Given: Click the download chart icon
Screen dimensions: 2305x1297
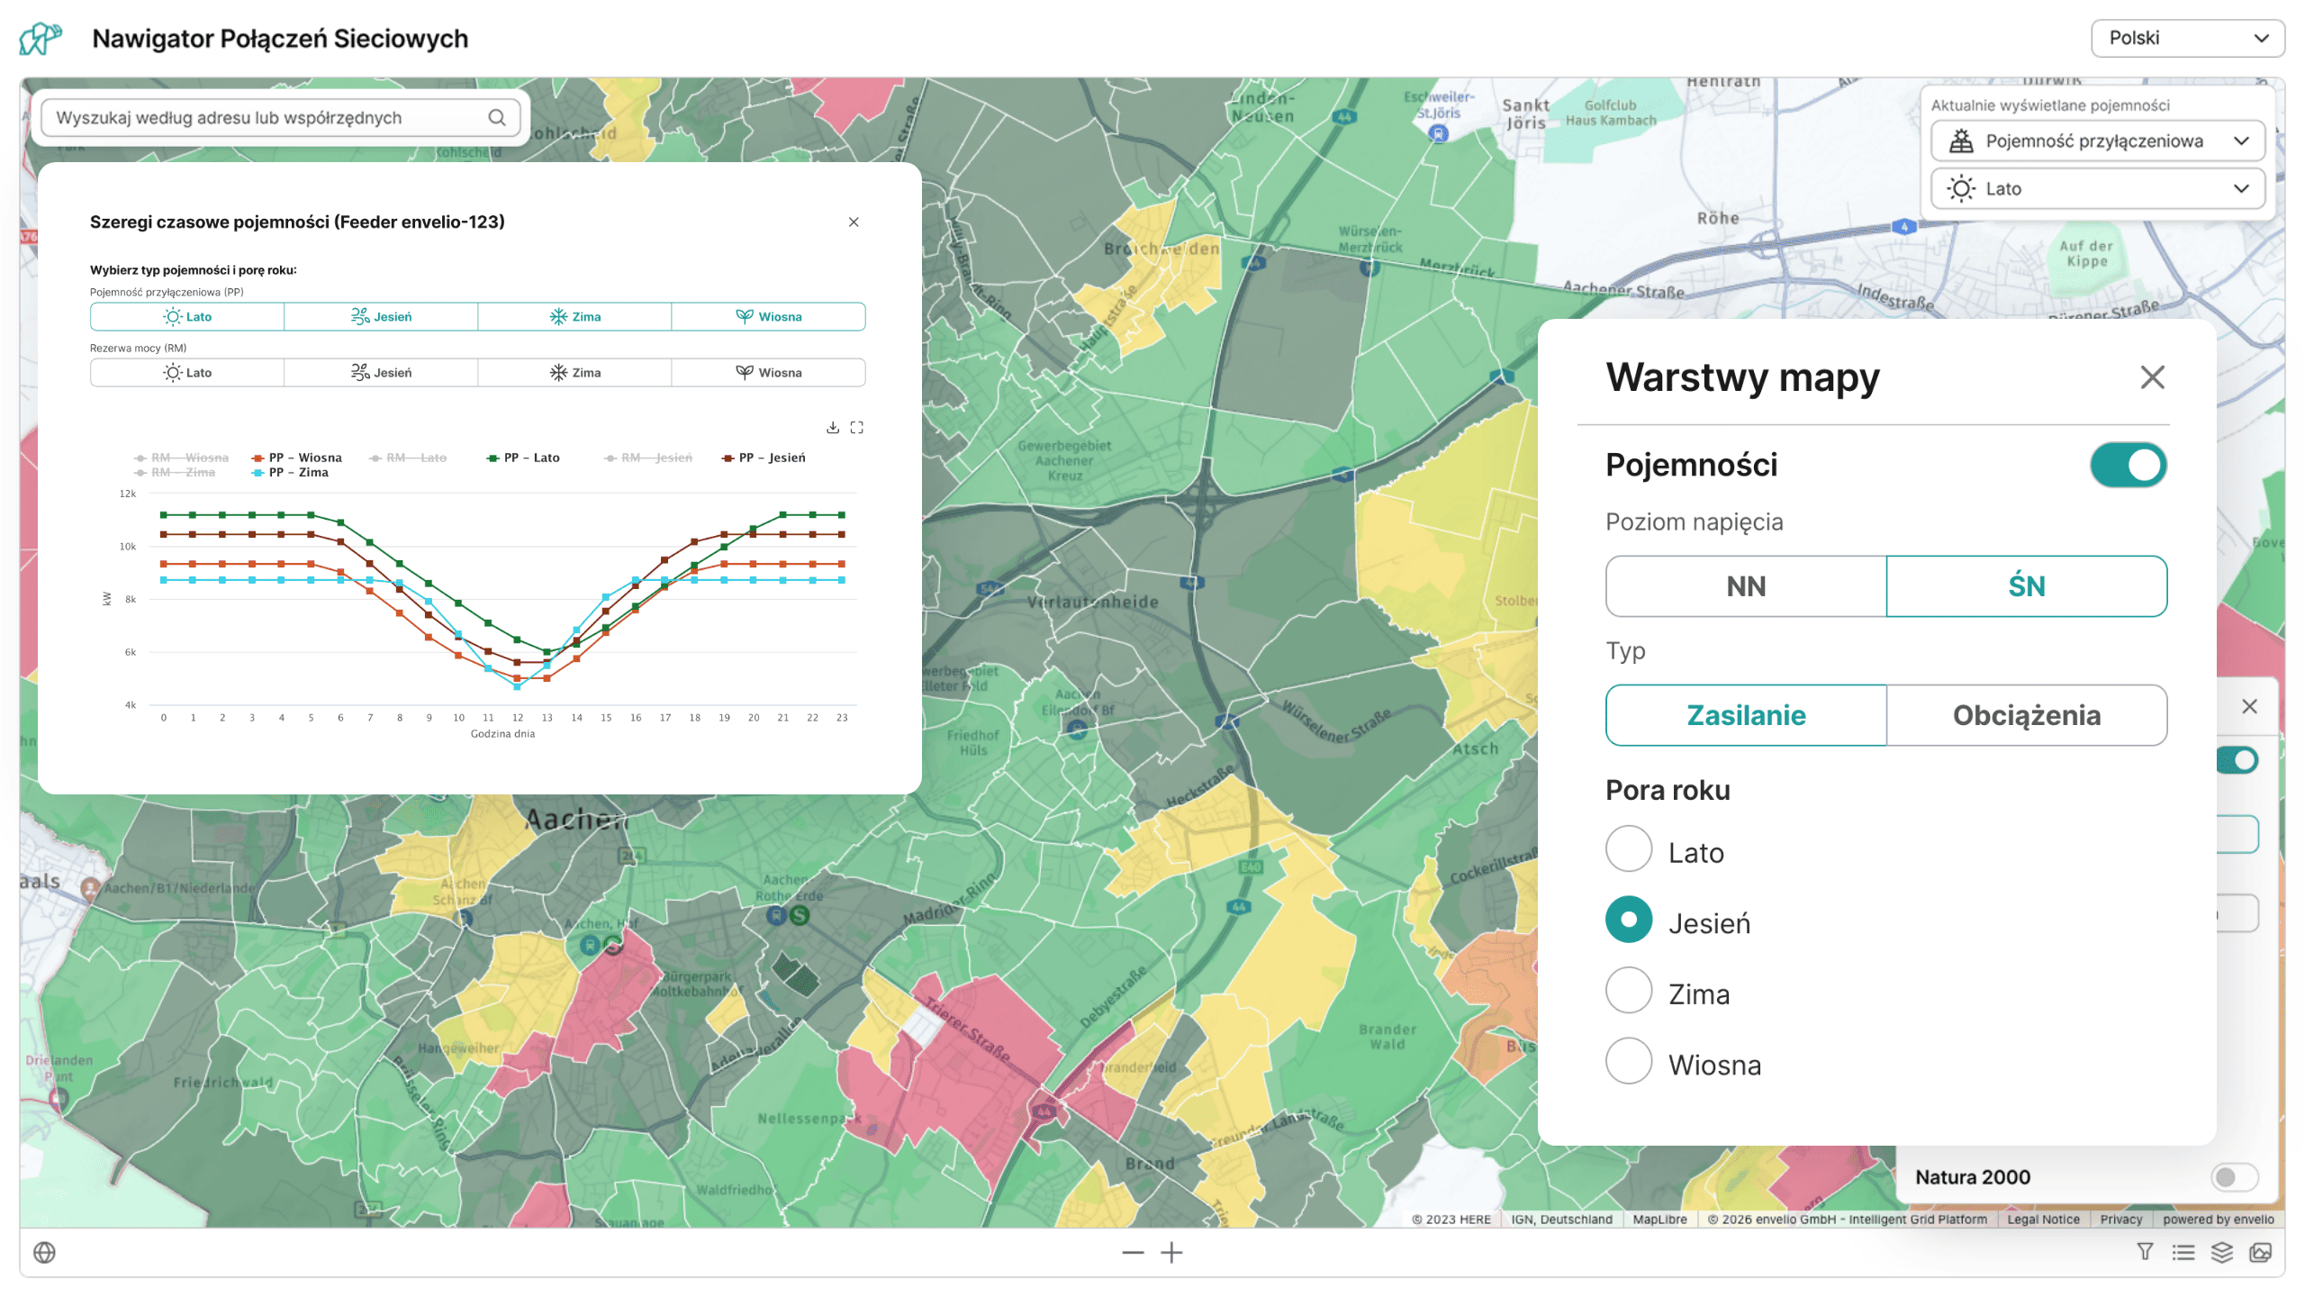Looking at the screenshot, I should [833, 427].
